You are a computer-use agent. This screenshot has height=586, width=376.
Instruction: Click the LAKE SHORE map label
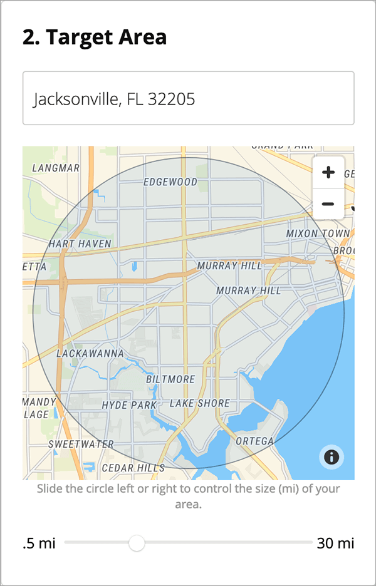coord(199,403)
